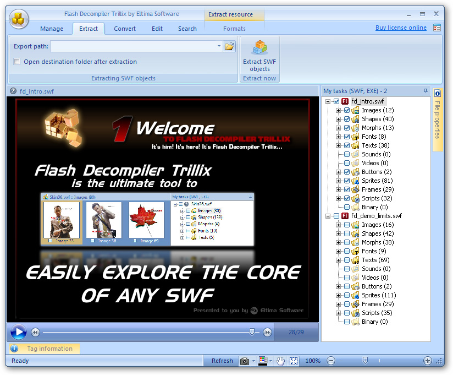Check Images (16) checkbox

coord(347,225)
